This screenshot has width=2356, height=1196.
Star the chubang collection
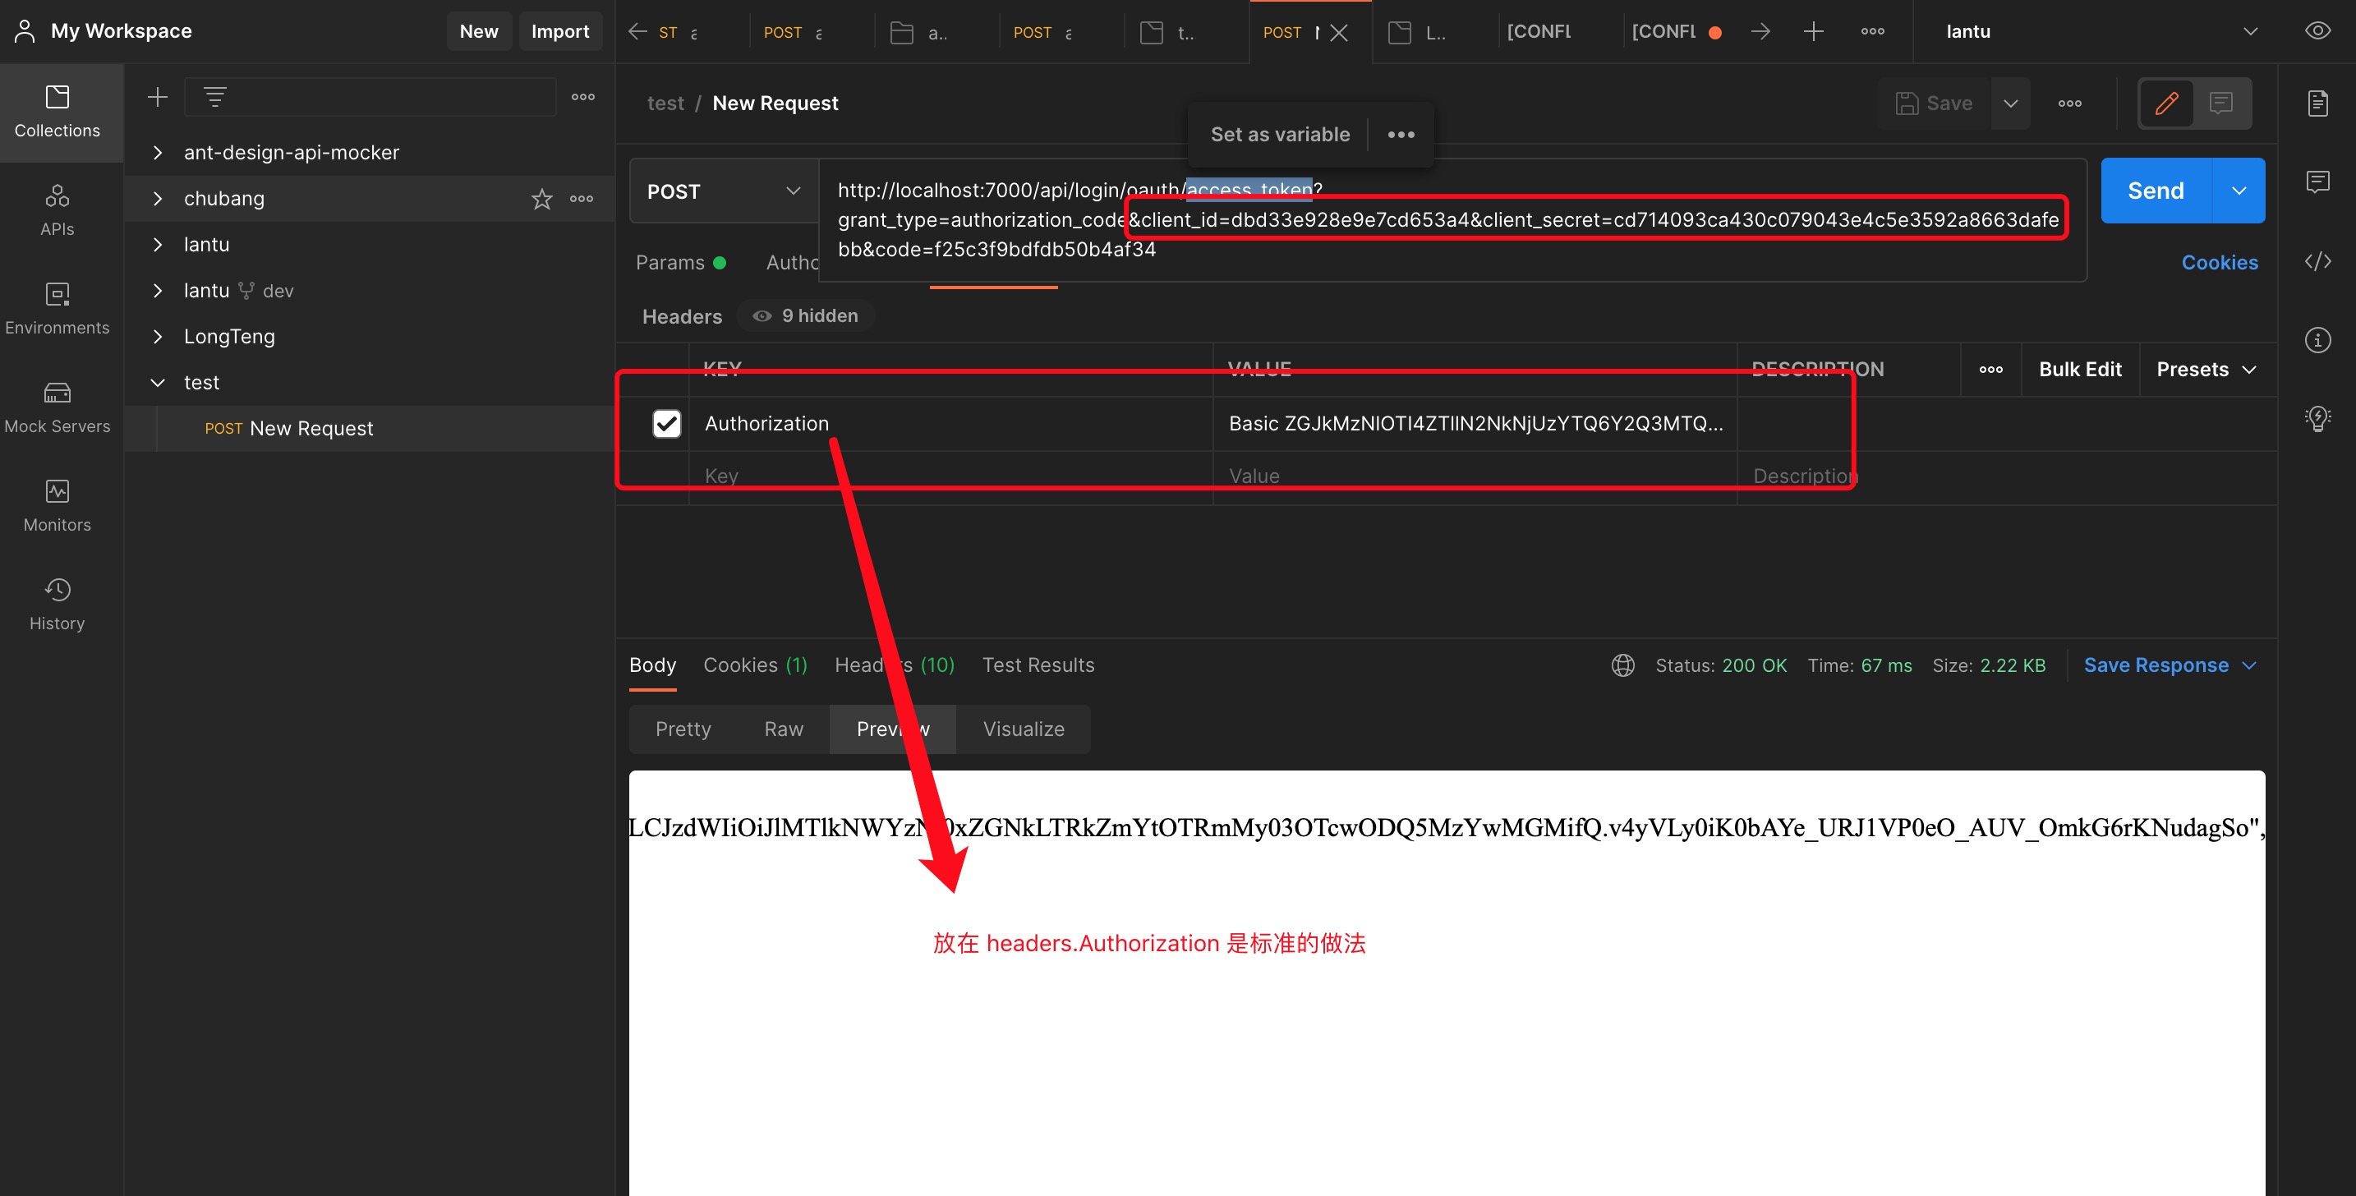point(541,199)
